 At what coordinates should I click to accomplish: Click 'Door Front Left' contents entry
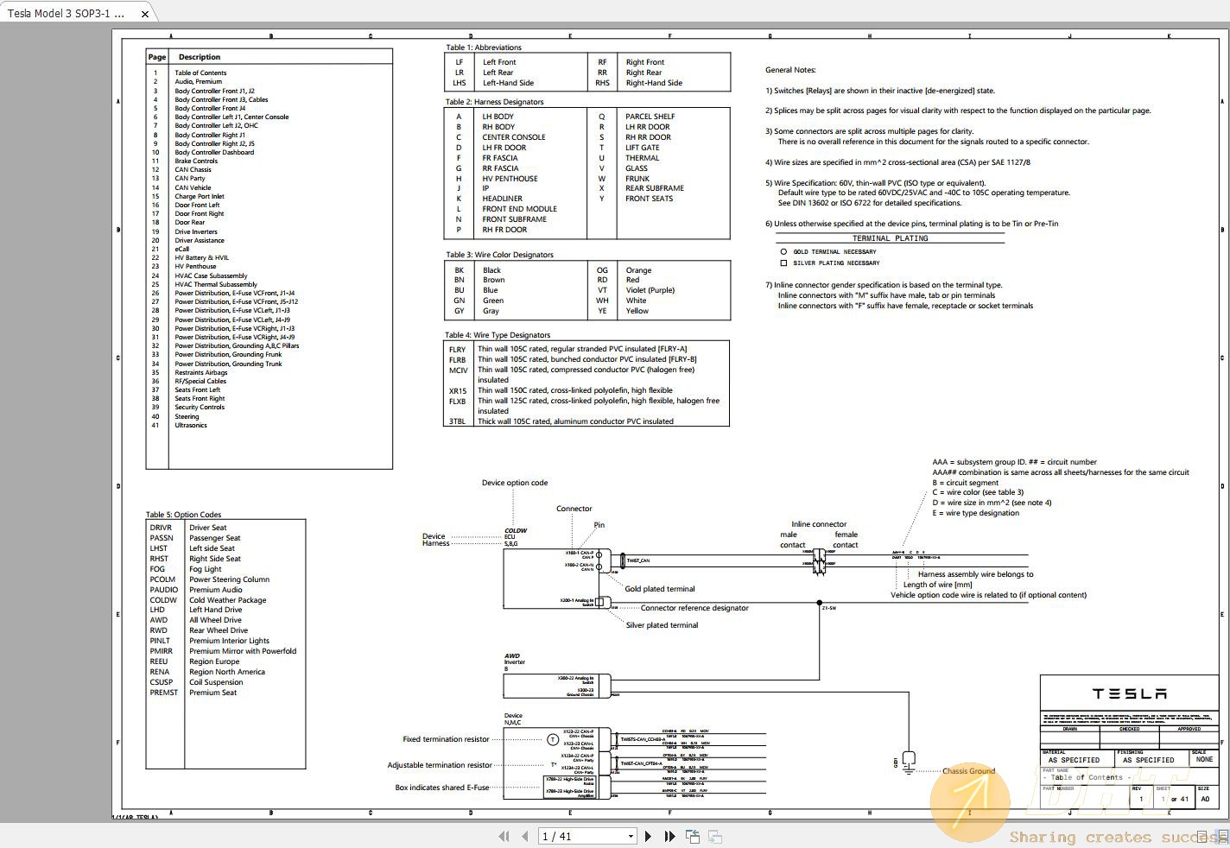(x=197, y=205)
